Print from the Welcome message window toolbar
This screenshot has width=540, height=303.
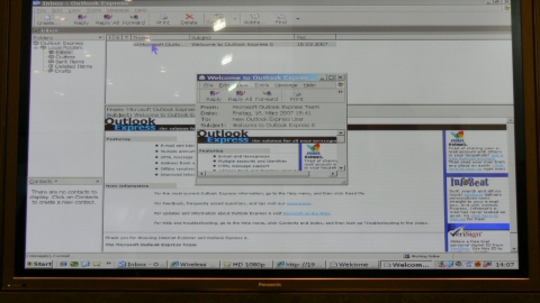(x=296, y=96)
